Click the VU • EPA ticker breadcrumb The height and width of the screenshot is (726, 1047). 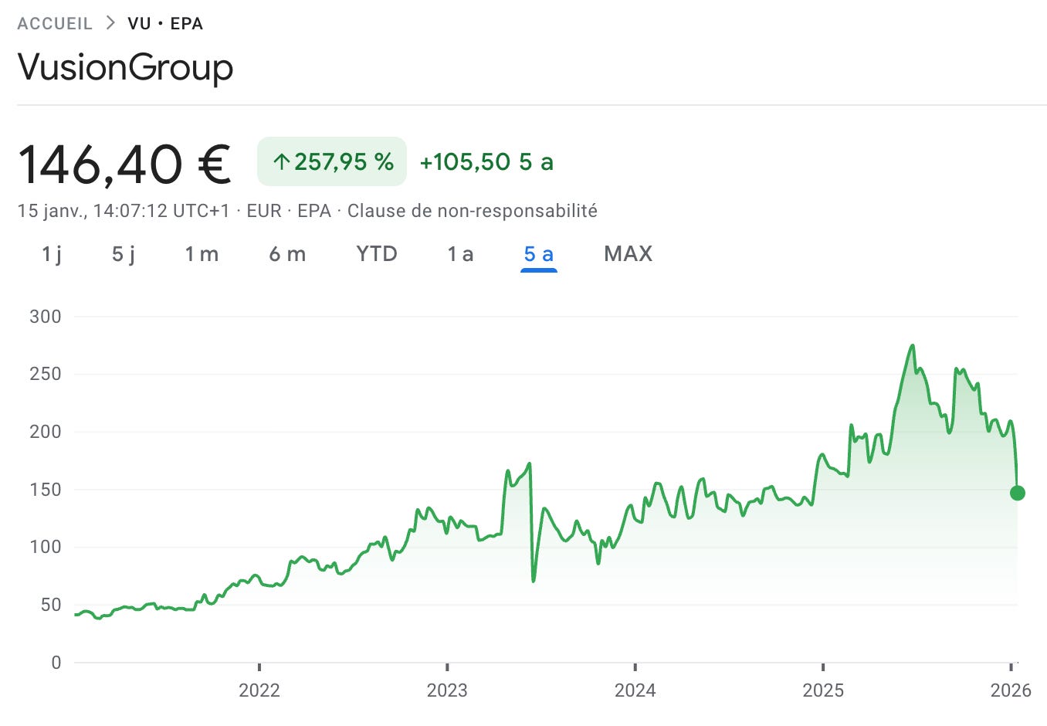click(165, 23)
